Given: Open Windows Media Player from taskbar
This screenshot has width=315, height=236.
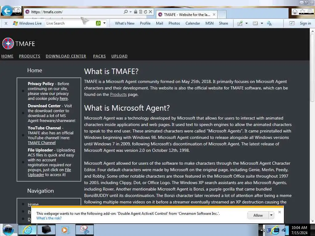Looking at the screenshot, I should [65, 230].
